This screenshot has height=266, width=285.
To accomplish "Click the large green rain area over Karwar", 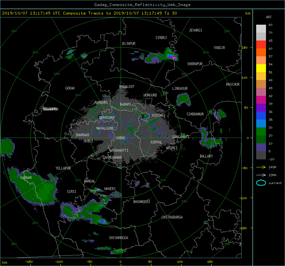I will (x=34, y=187).
